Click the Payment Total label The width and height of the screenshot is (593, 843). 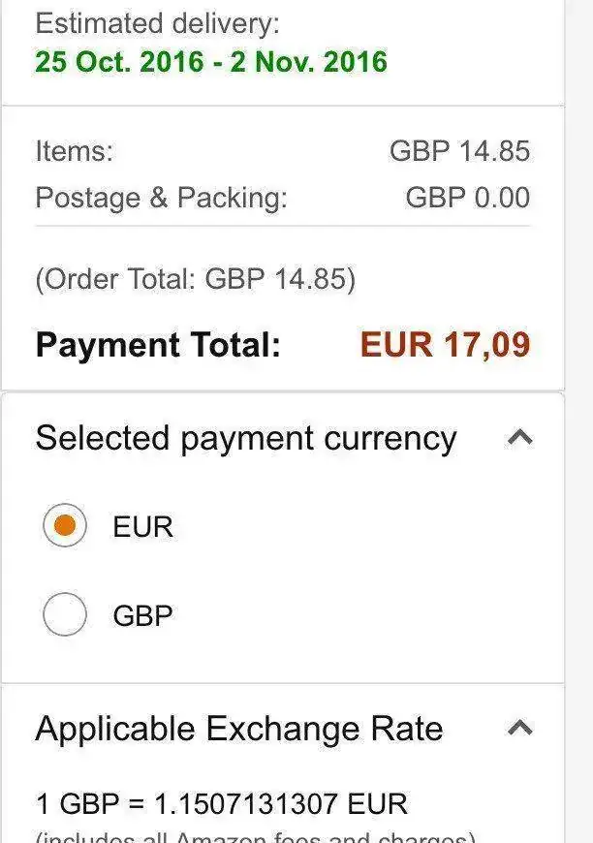point(158,345)
